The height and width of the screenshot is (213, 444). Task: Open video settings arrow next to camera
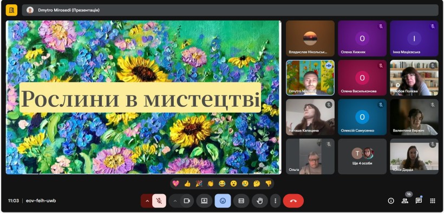tap(175, 201)
